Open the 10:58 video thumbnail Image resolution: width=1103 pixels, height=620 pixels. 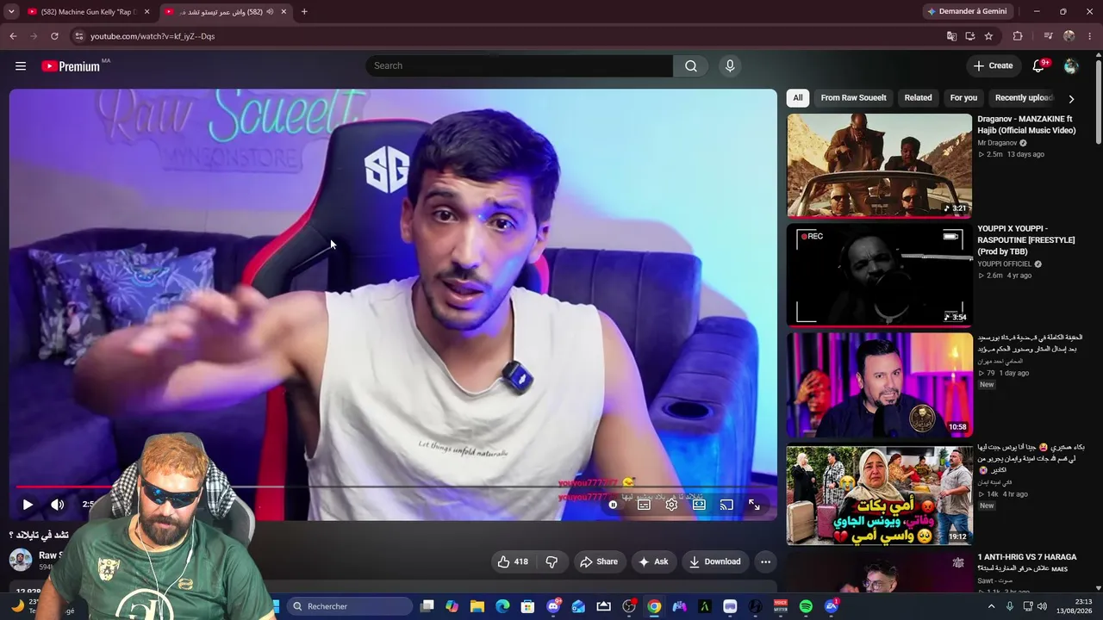(x=879, y=385)
